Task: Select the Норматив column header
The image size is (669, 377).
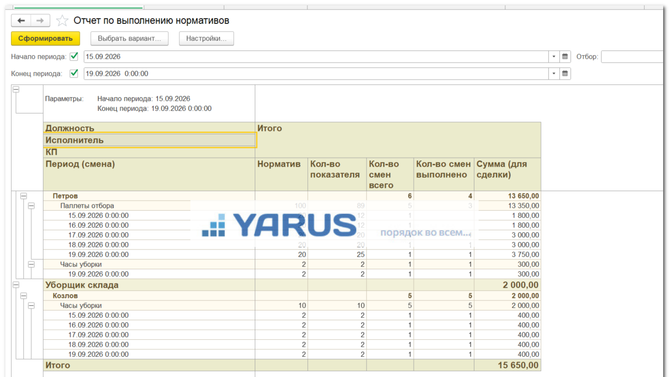Action: (281, 174)
